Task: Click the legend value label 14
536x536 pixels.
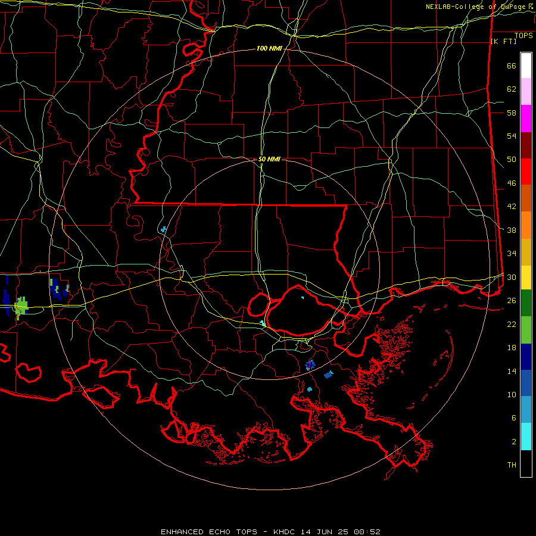Action: point(512,371)
